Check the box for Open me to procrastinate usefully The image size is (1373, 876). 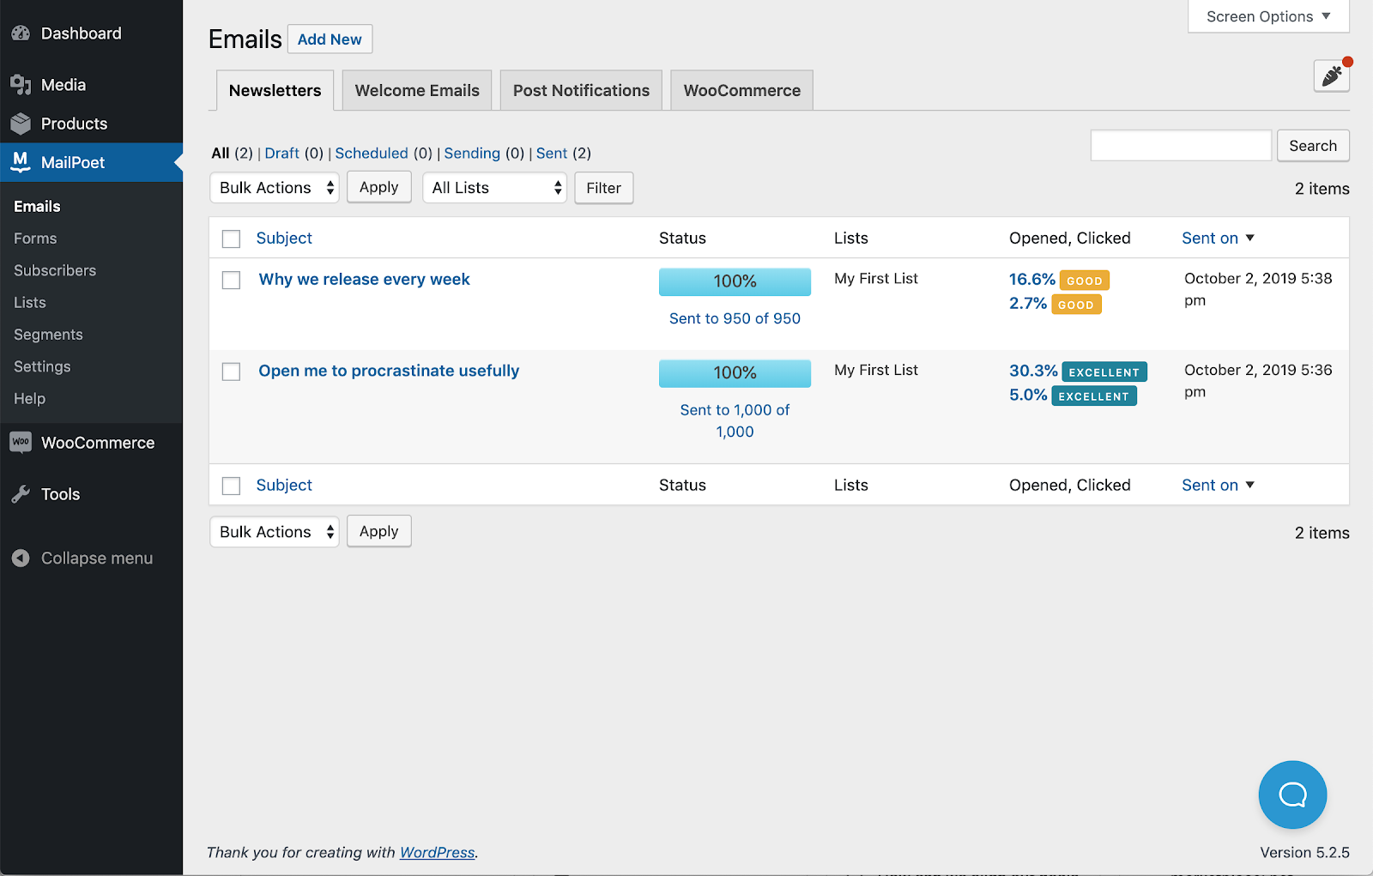[231, 372]
